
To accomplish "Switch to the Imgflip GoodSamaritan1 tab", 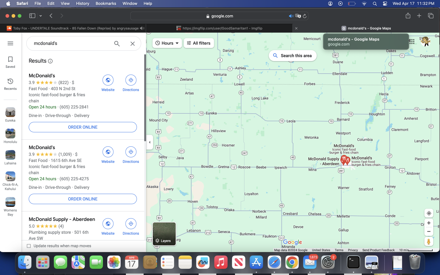I will pyautogui.click(x=219, y=28).
